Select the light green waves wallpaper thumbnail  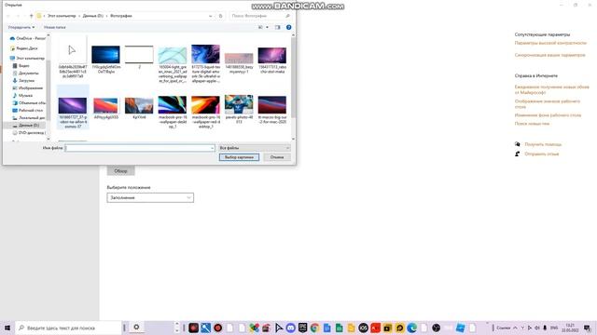pyautogui.click(x=172, y=56)
